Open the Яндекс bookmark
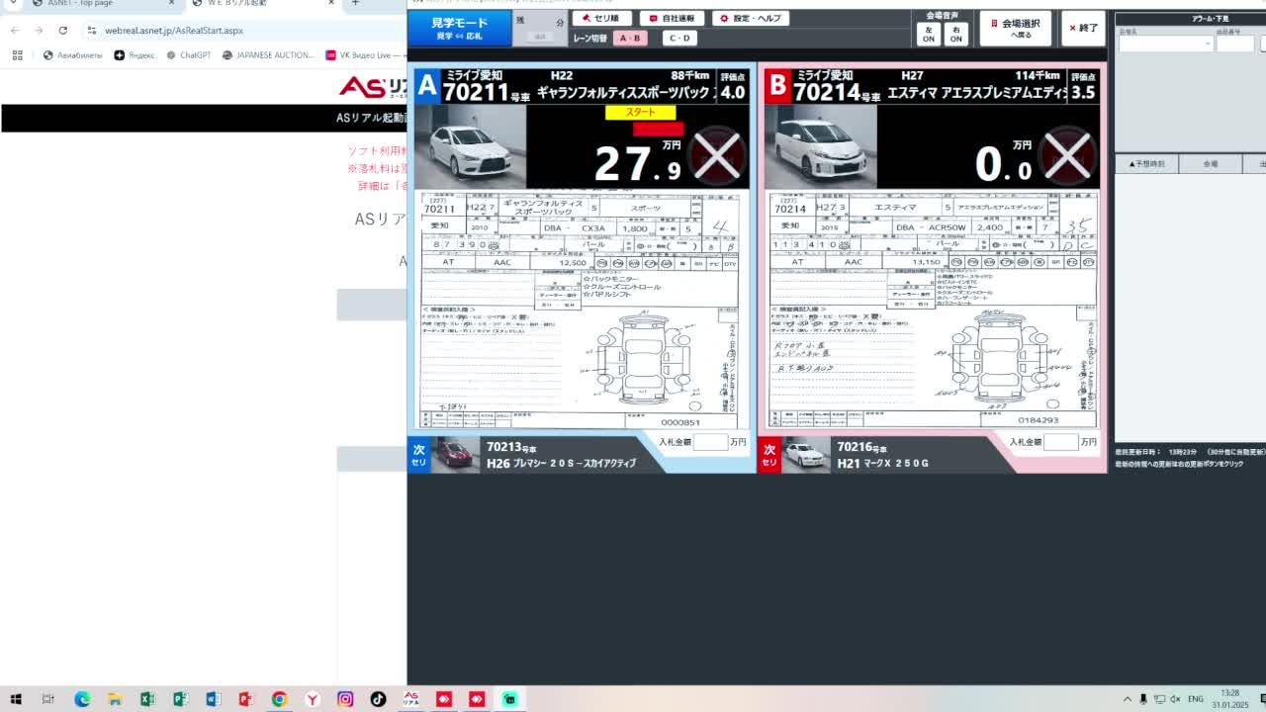 tap(135, 55)
